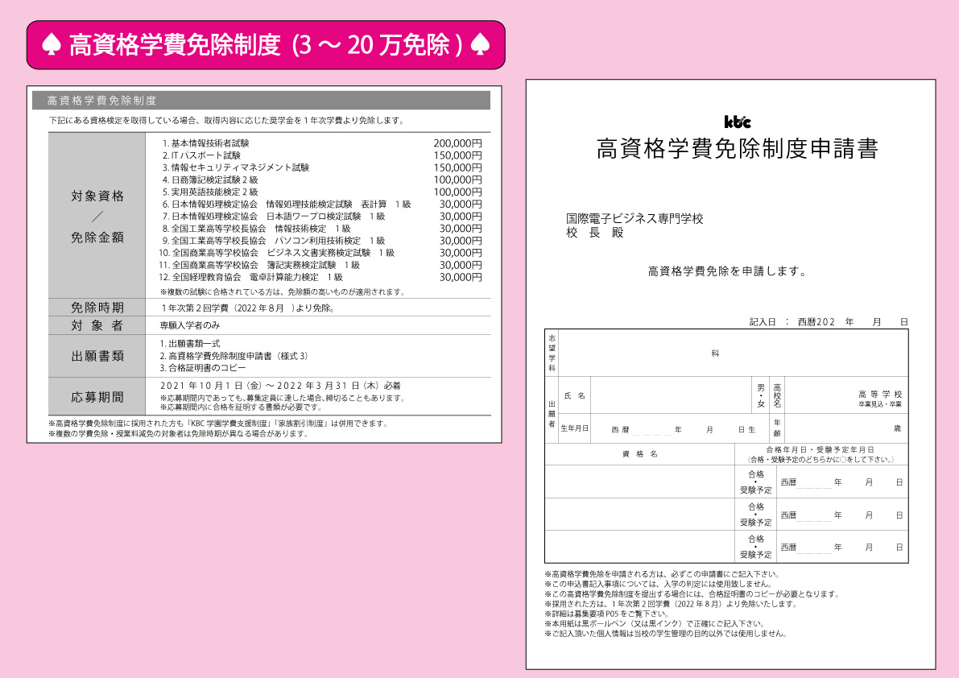Viewport: 959px width, 678px height.
Task: Click the 対象者 row label
Action: (97, 325)
